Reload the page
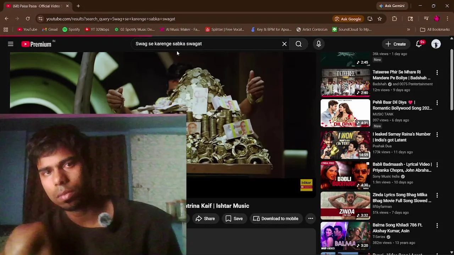The height and width of the screenshot is (255, 454). pos(28,19)
